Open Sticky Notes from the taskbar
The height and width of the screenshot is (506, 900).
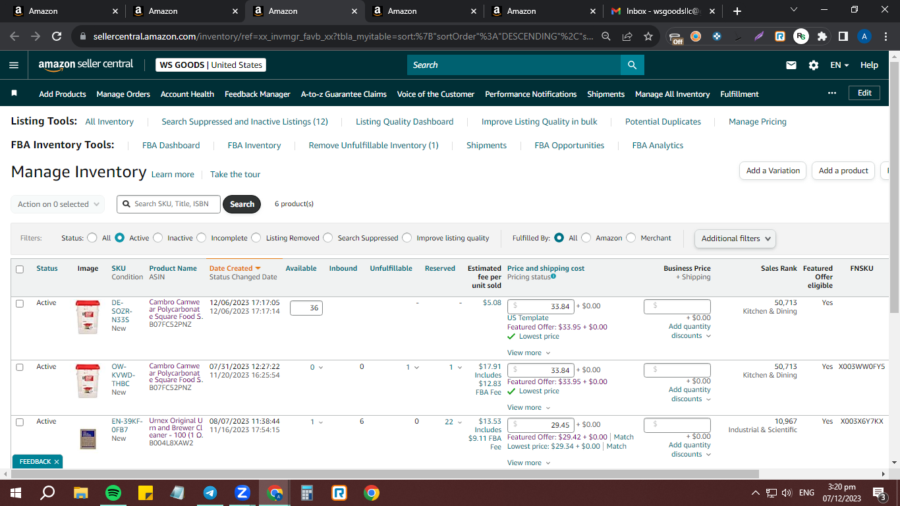[x=146, y=493]
